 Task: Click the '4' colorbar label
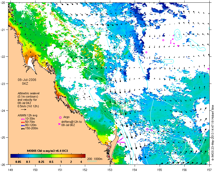point(81,162)
